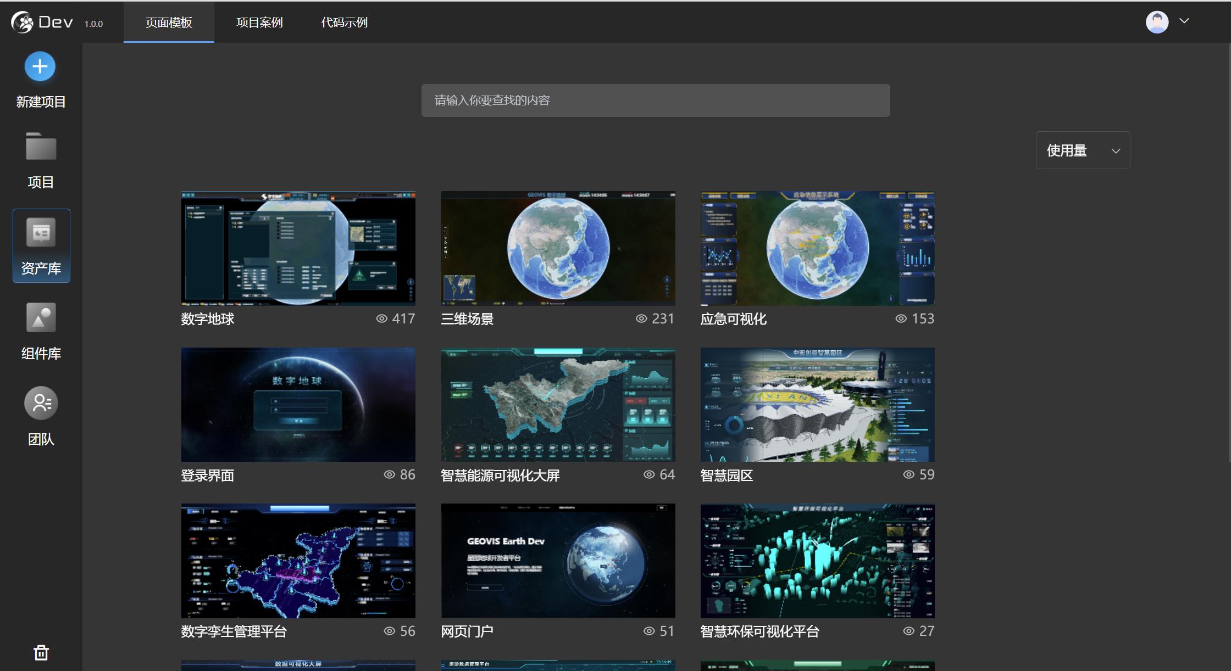Open the 使用量 sort dropdown
Viewport: 1231px width, 671px height.
coord(1083,150)
